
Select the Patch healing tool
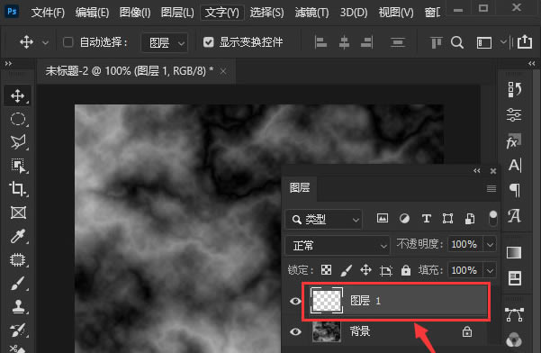click(17, 259)
